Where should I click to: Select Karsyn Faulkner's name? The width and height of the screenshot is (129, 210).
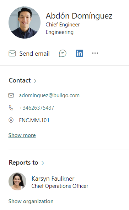53,179
